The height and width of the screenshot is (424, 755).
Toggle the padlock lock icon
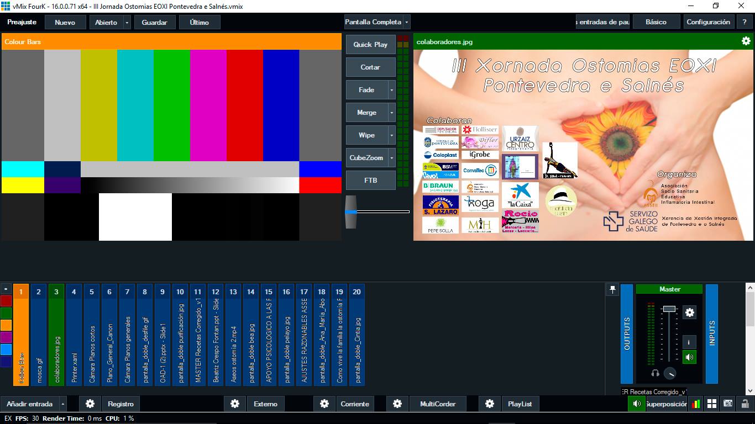point(744,404)
